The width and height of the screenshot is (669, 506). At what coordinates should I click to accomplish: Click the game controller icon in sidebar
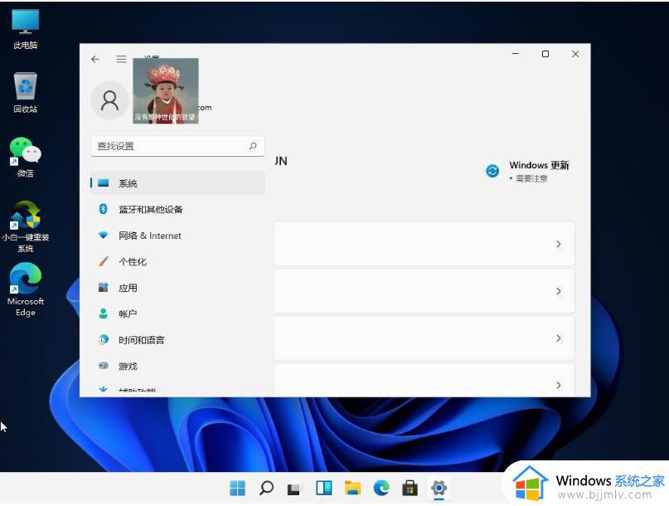click(x=104, y=366)
